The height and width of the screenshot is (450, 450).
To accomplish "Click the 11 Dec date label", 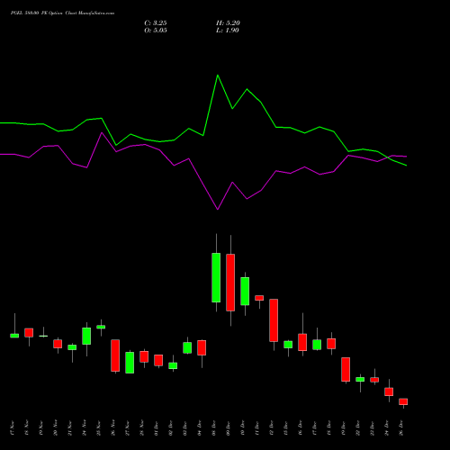I will tap(256, 428).
